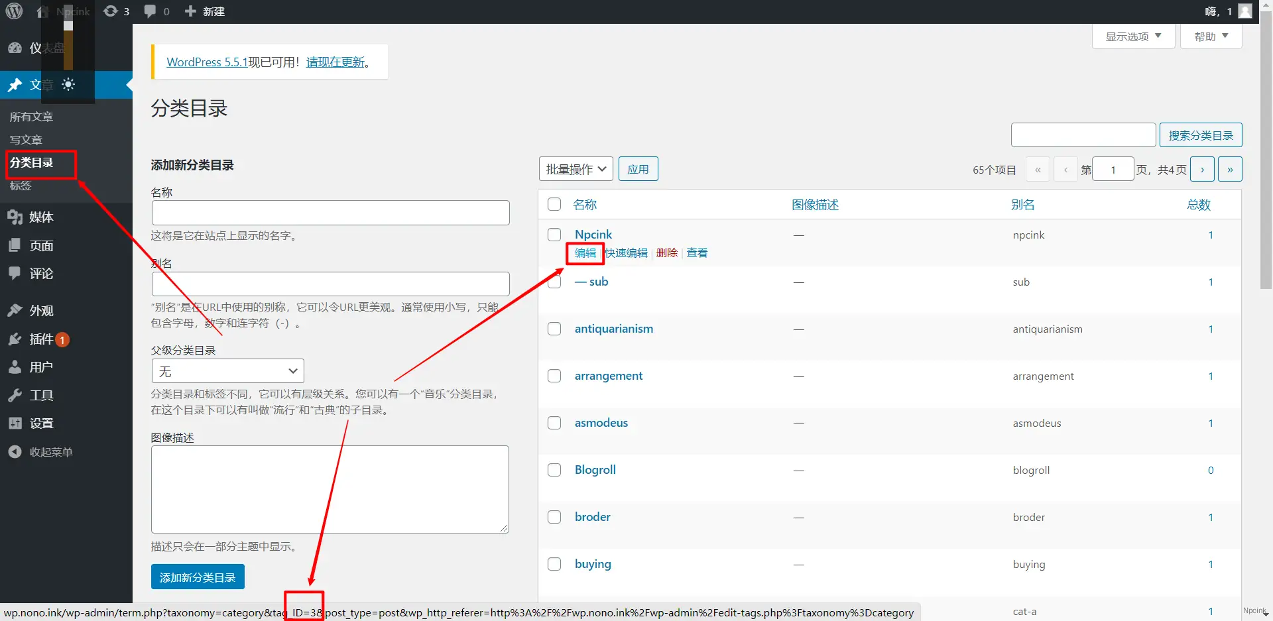This screenshot has height=621, width=1273.
Task: Click the post count 0 for Blogroll
Action: 1211,470
